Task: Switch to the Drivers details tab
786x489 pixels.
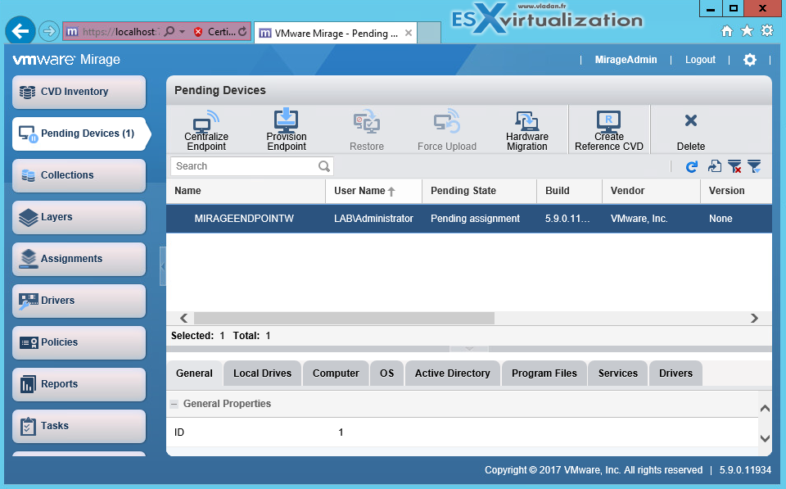Action: [x=675, y=374]
